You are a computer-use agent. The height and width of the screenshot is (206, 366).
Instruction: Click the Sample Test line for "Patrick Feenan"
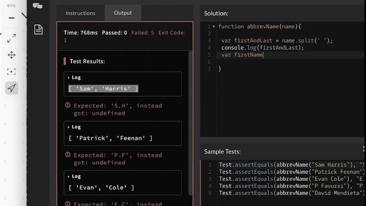291,172
